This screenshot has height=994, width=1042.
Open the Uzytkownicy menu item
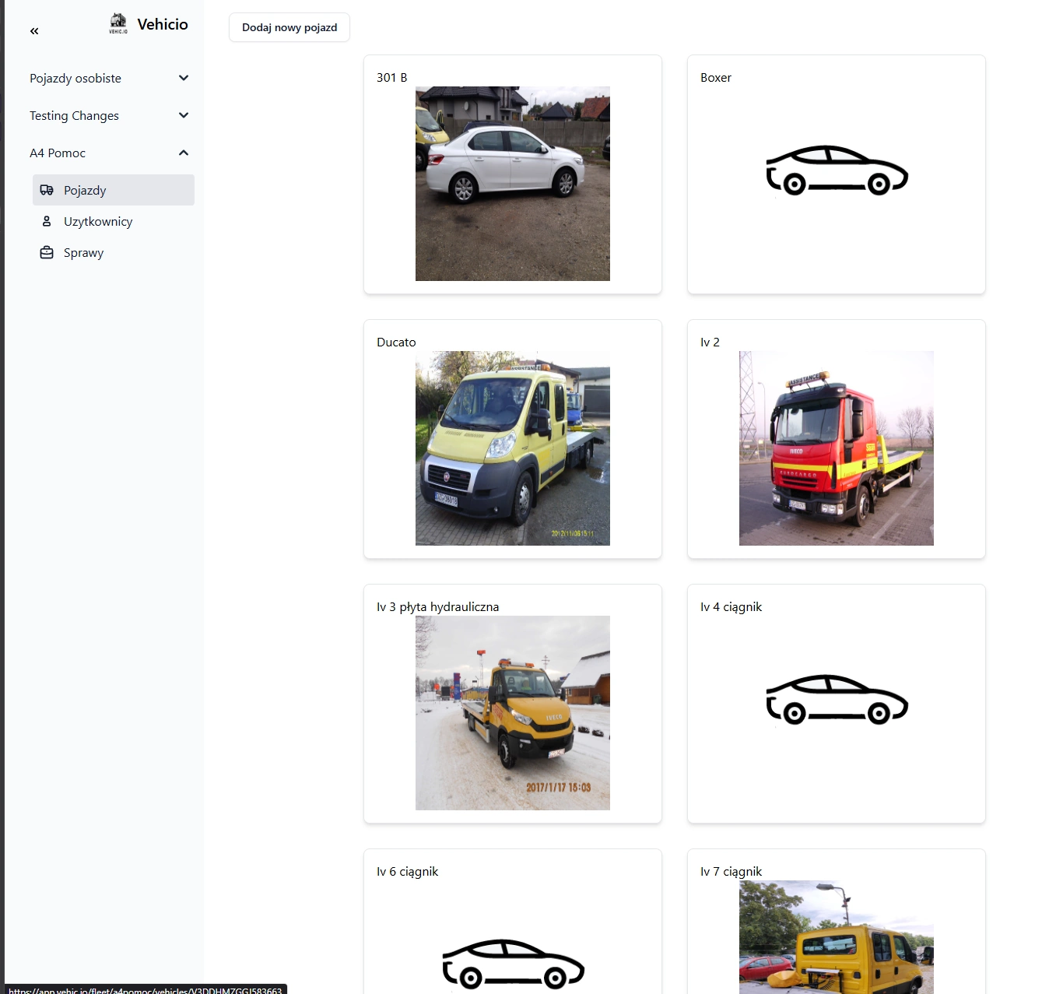114,221
